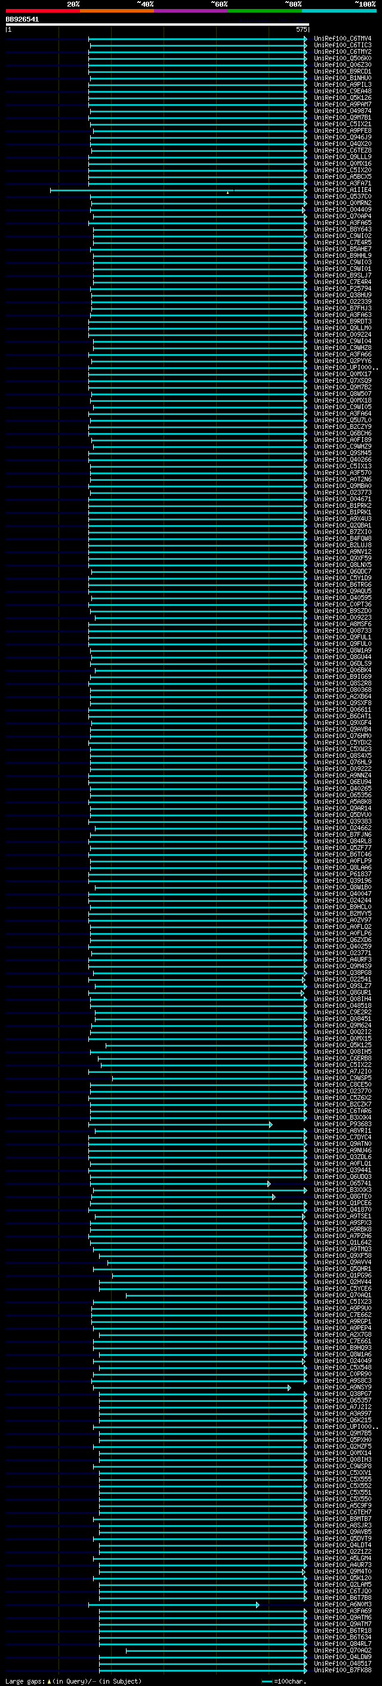Image resolution: width=382 pixels, height=1686 pixels.
Task: Open hit UniRef100_C6TMV4
Action: [343, 39]
